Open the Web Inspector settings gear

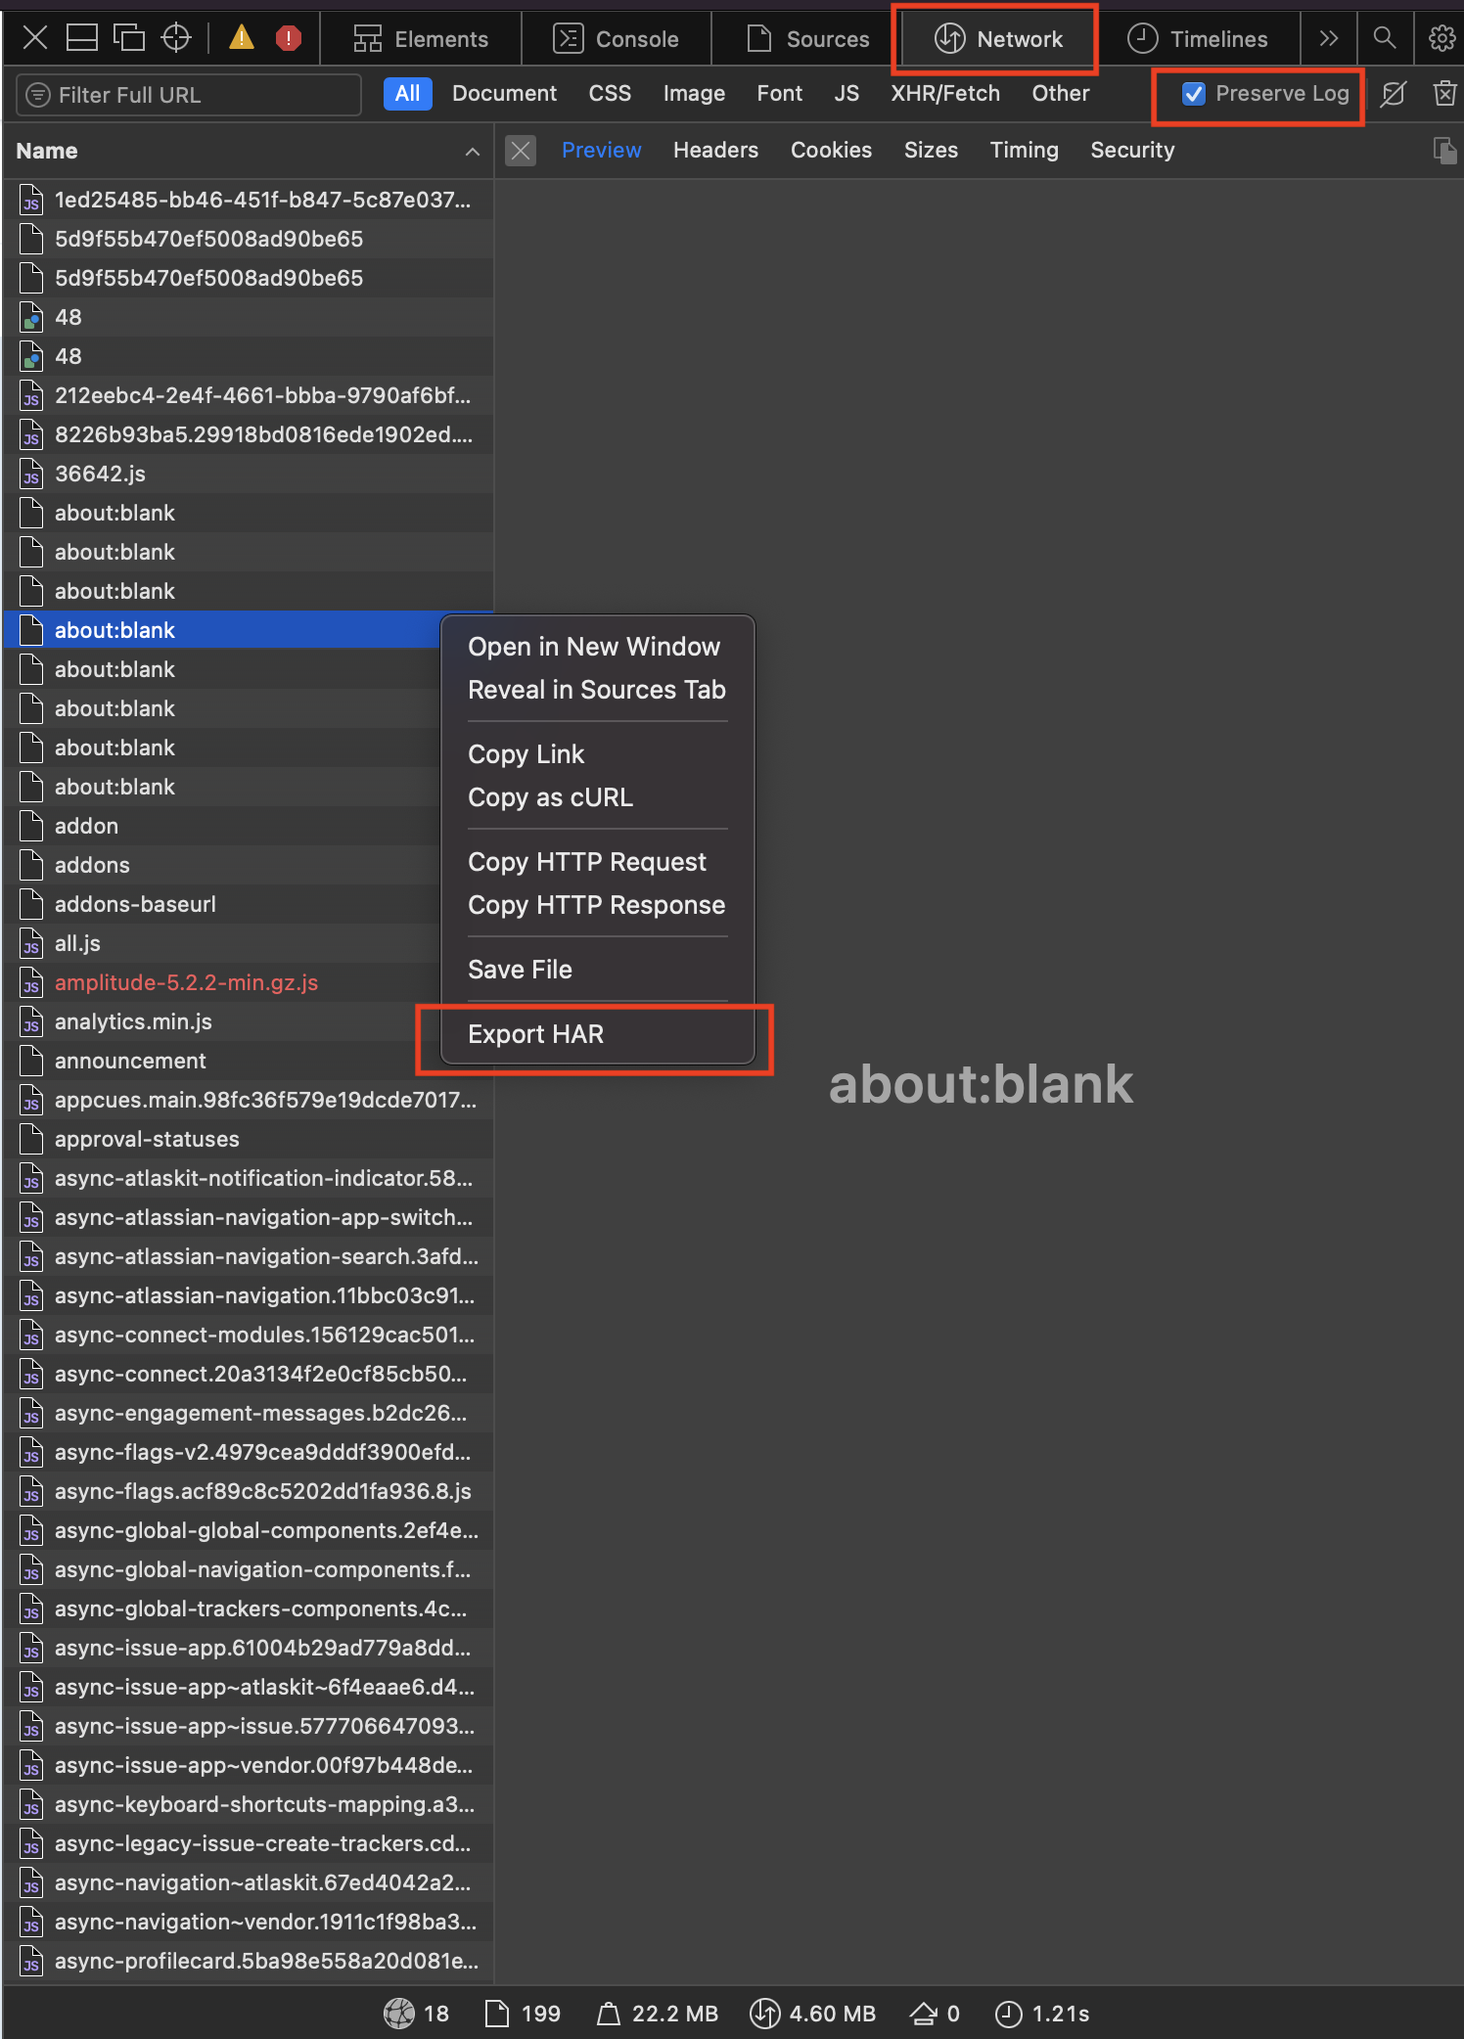point(1441,38)
